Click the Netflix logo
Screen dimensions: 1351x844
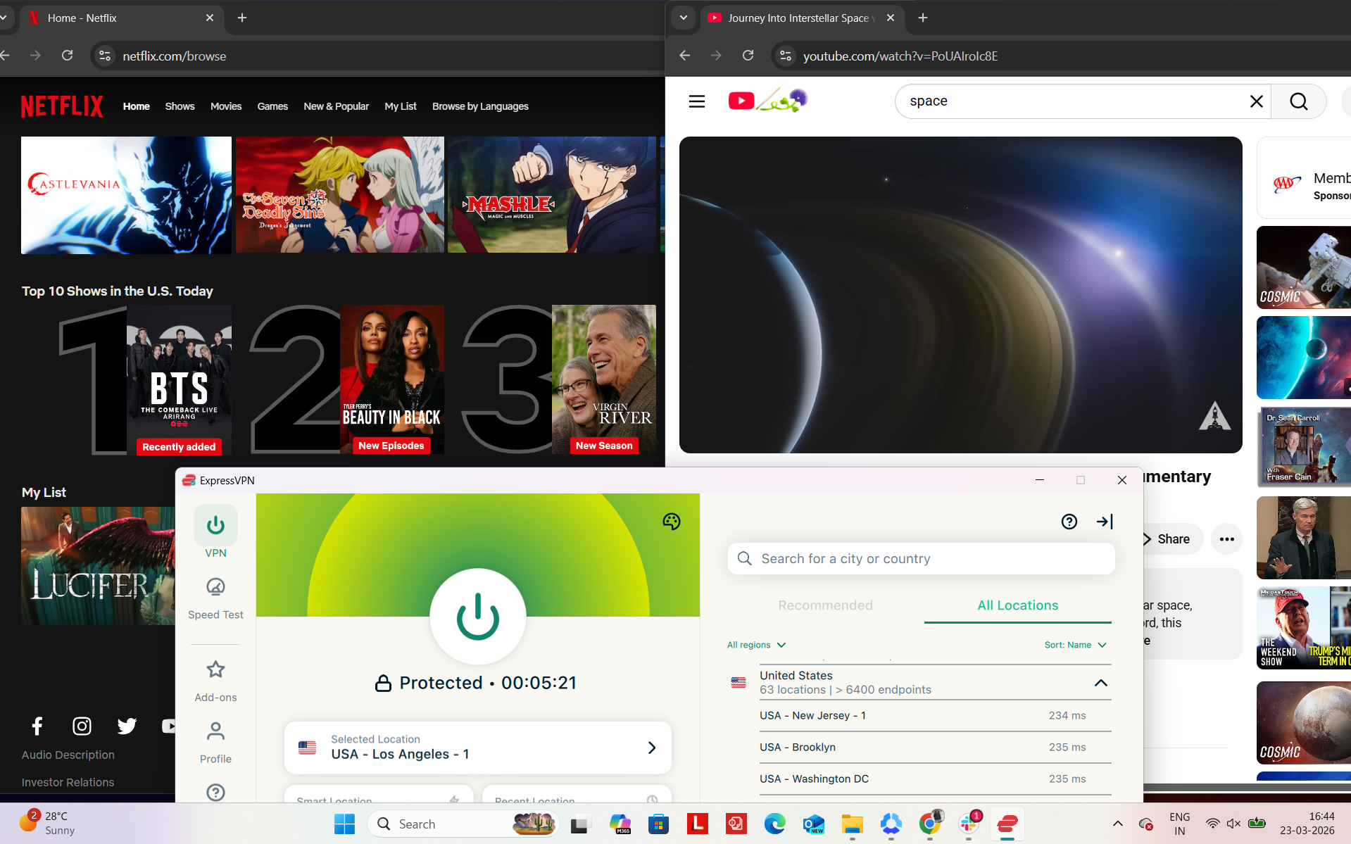(x=62, y=106)
